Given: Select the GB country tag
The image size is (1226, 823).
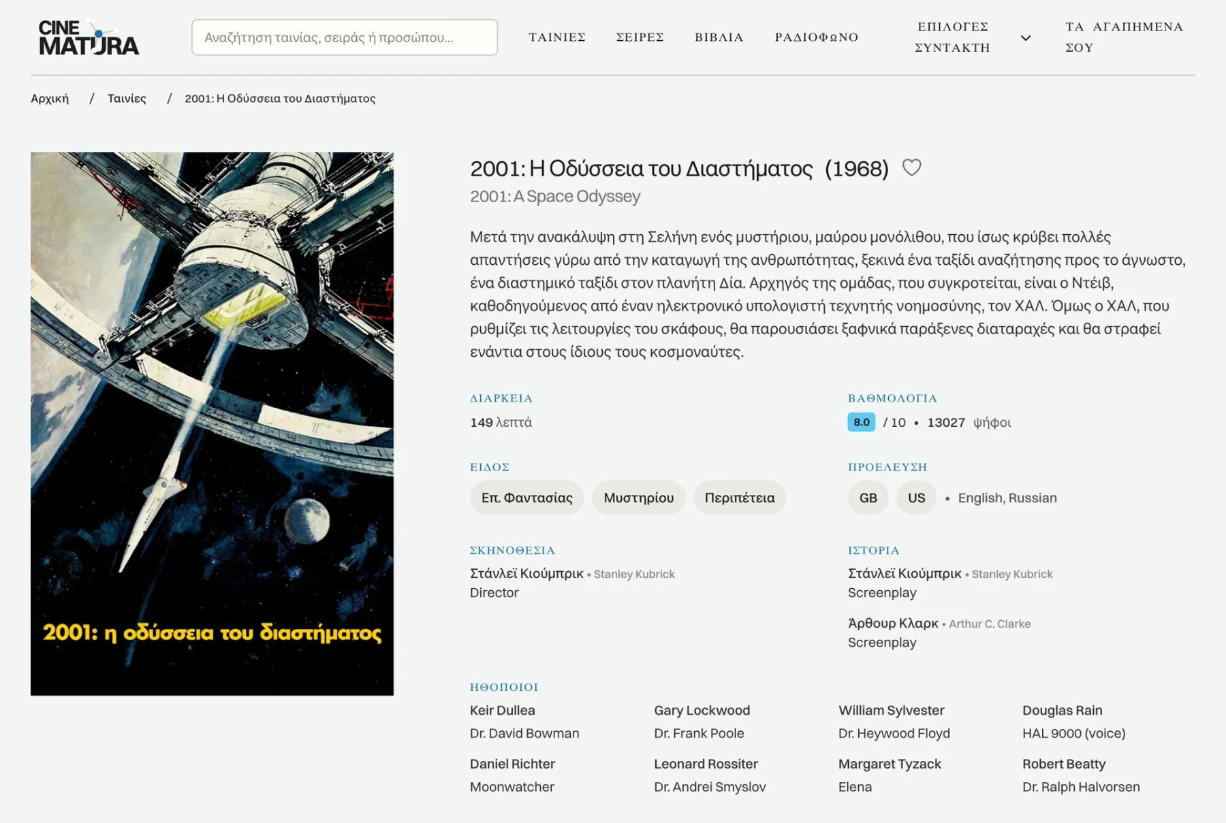Looking at the screenshot, I should (868, 498).
